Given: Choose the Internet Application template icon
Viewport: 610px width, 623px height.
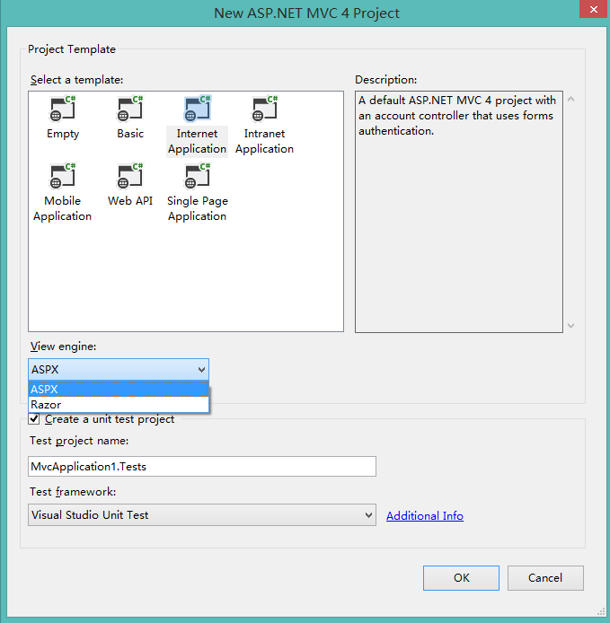Looking at the screenshot, I should coord(198,109).
